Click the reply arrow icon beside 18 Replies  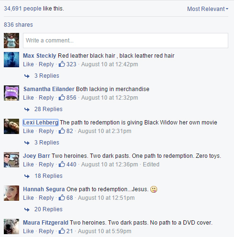[27, 176]
